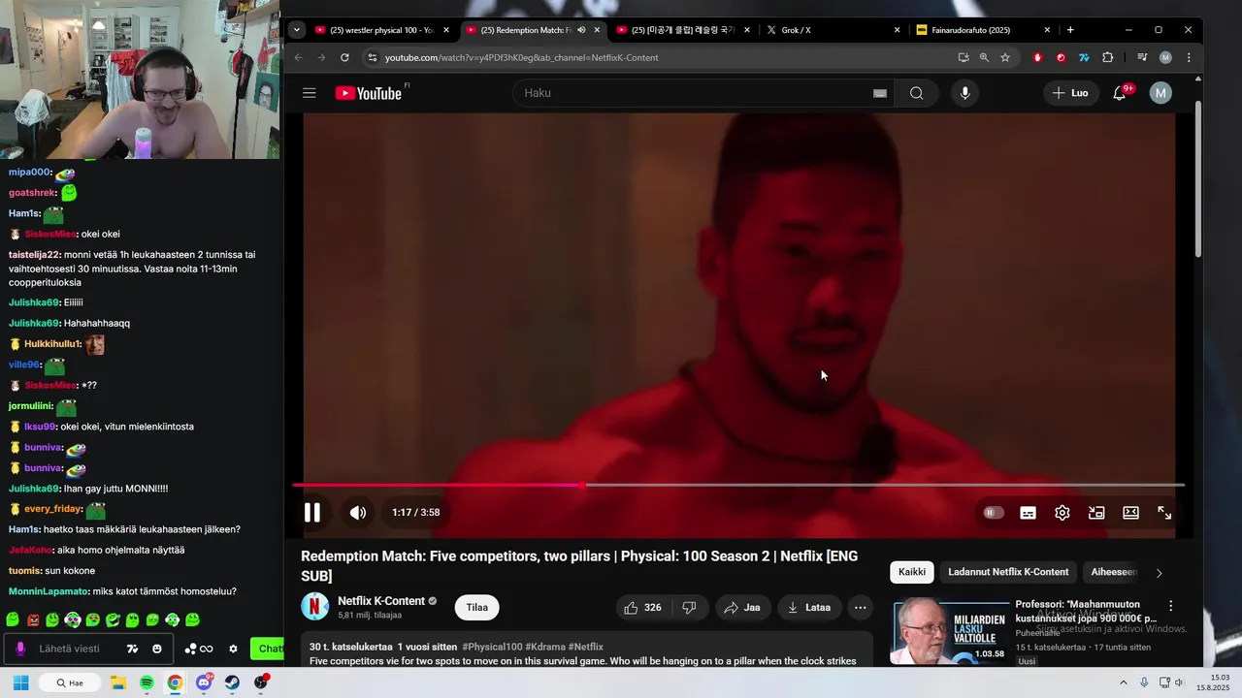Click the #Physical100 hashtag
The width and height of the screenshot is (1242, 698).
[x=492, y=647]
